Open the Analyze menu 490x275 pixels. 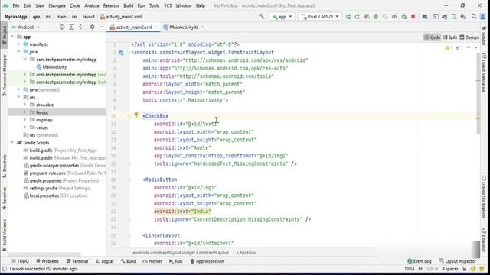(x=92, y=5)
